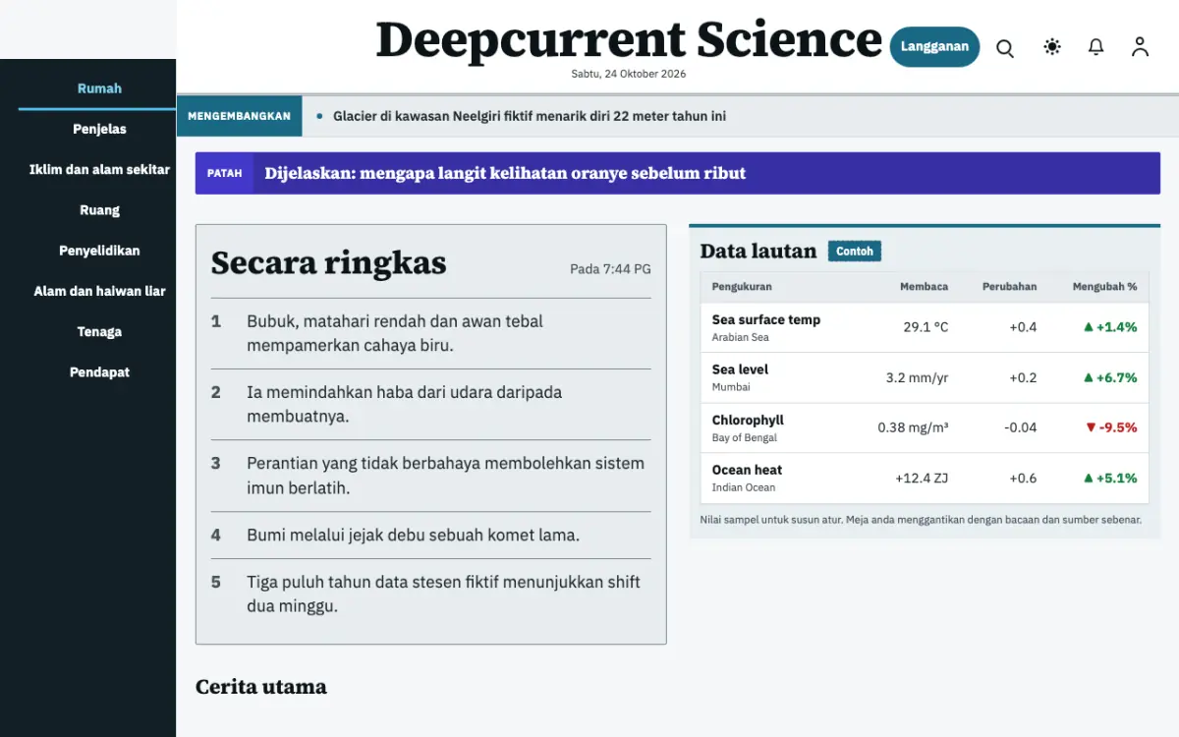Click the +12.4 ZJ reading
Image resolution: width=1179 pixels, height=737 pixels.
(x=922, y=478)
